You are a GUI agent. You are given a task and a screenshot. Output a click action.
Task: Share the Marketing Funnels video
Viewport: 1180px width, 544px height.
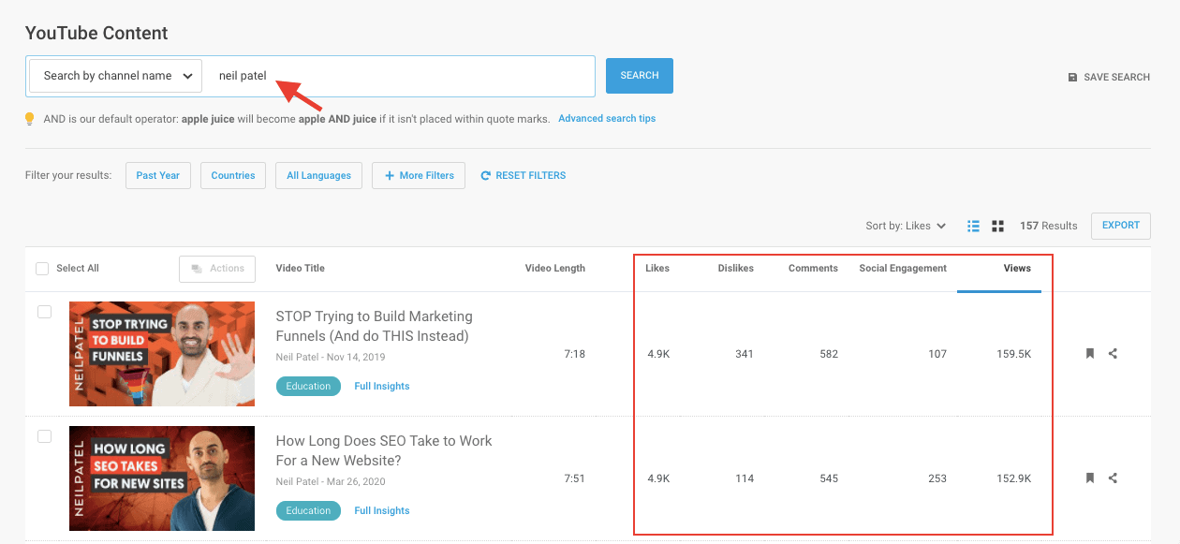click(x=1113, y=354)
